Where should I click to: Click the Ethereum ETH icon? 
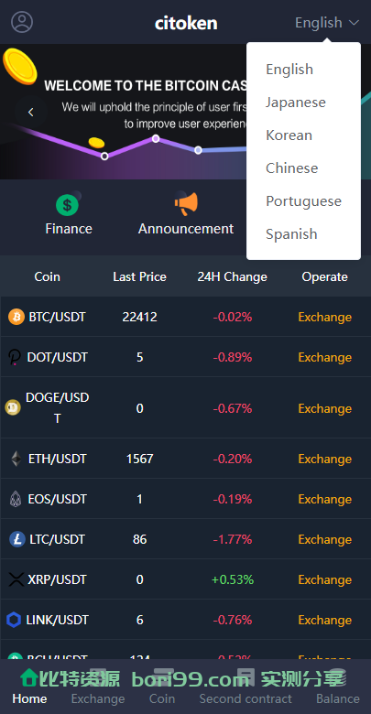[16, 459]
